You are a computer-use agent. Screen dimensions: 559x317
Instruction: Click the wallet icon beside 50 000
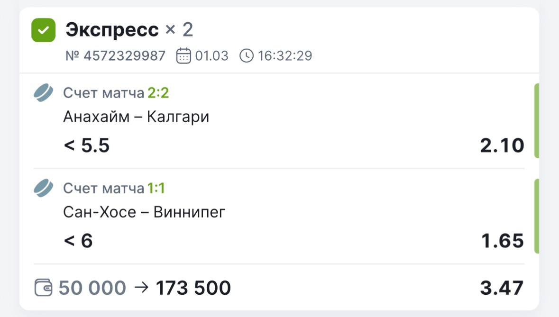click(44, 288)
